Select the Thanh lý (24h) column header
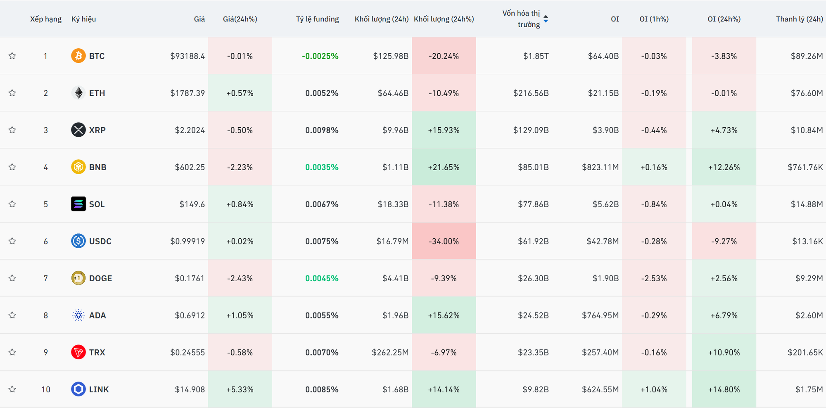 [x=799, y=19]
